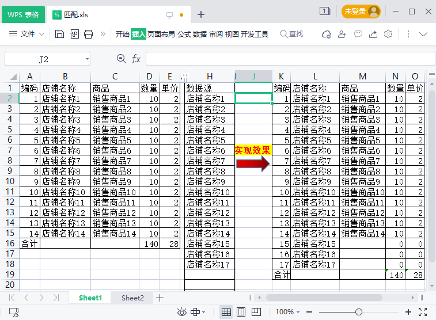The height and width of the screenshot is (320, 436).
Task: Expand the Name Box dropdown arrow
Action: click(x=87, y=59)
